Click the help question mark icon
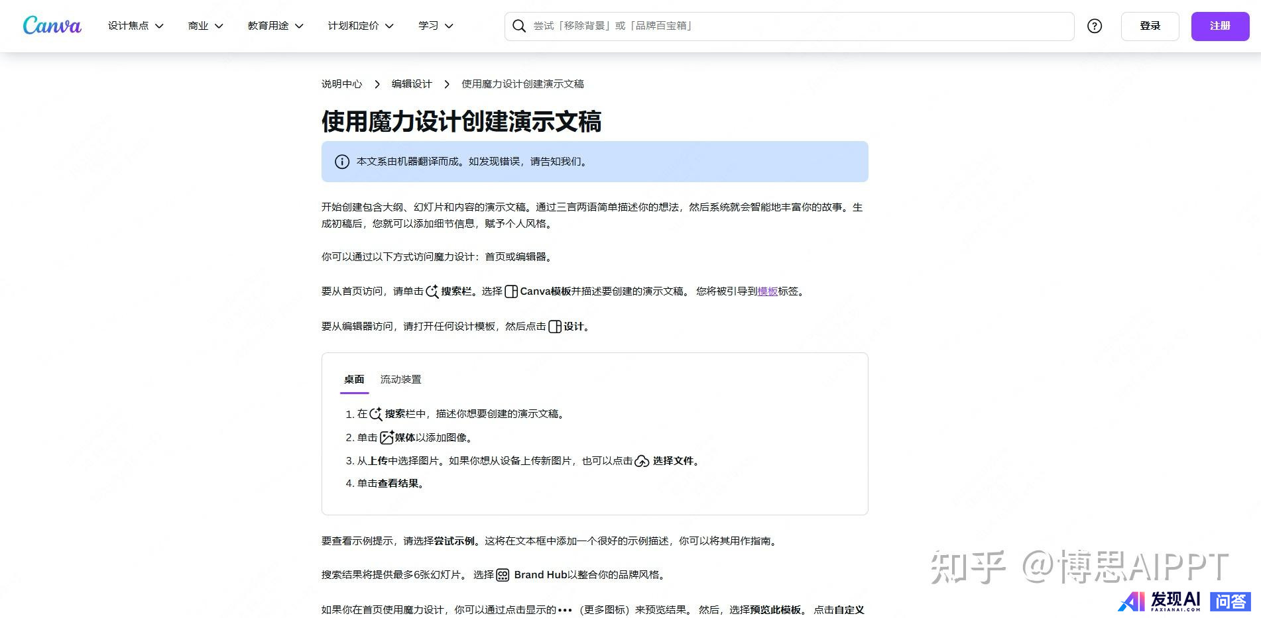The height and width of the screenshot is (618, 1261). coord(1095,26)
